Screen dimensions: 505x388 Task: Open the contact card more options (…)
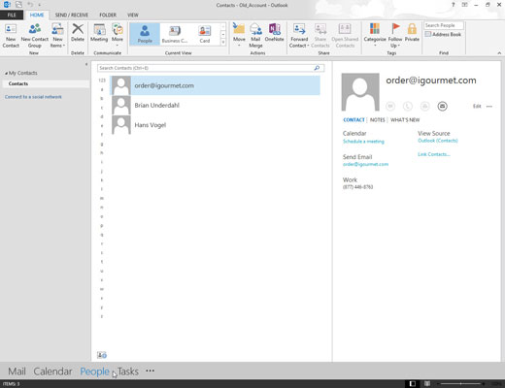click(x=489, y=106)
